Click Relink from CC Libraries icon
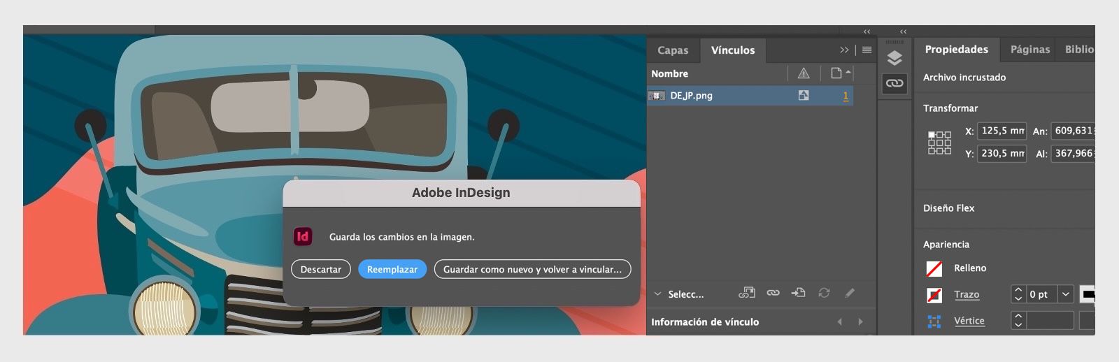Image resolution: width=1119 pixels, height=362 pixels. point(747,294)
